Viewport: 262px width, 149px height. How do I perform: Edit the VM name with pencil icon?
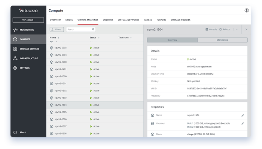(242, 115)
